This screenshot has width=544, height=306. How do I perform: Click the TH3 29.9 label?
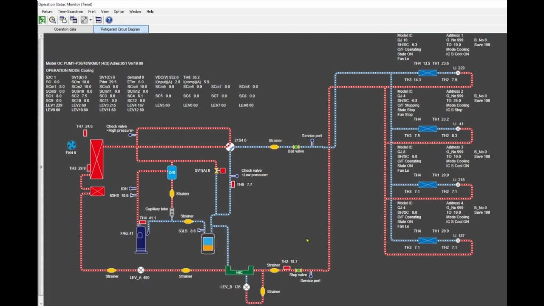[77, 168]
